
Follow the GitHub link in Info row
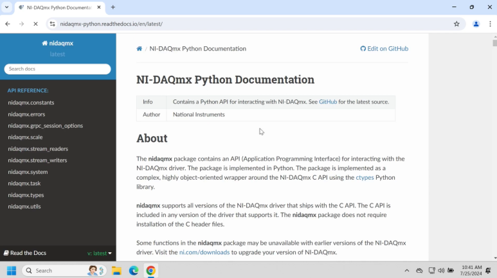click(328, 102)
